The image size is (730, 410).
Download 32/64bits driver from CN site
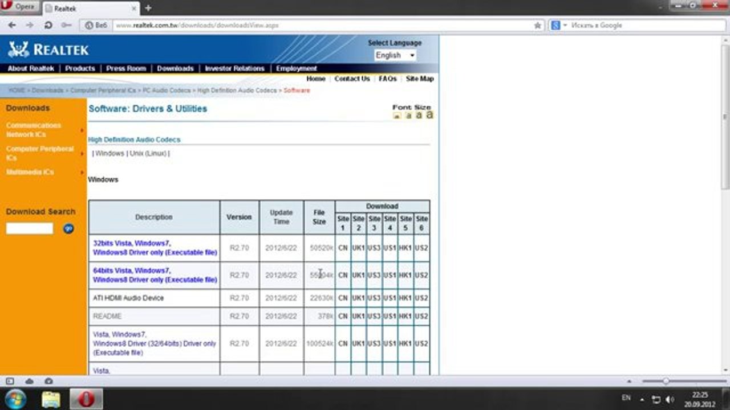coord(343,344)
